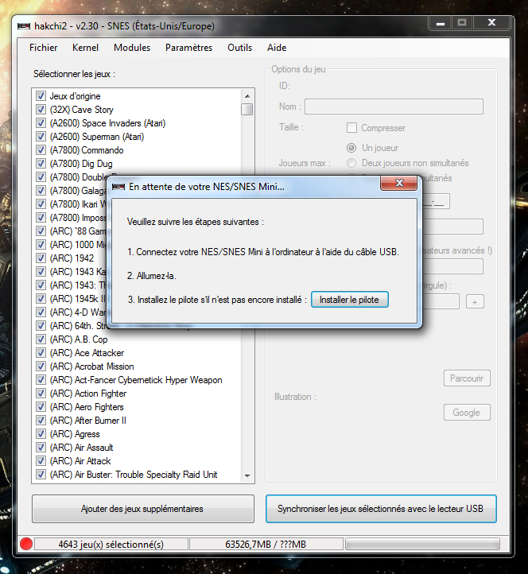The width and height of the screenshot is (528, 574).
Task: Click the Parcourir button
Action: [x=467, y=378]
